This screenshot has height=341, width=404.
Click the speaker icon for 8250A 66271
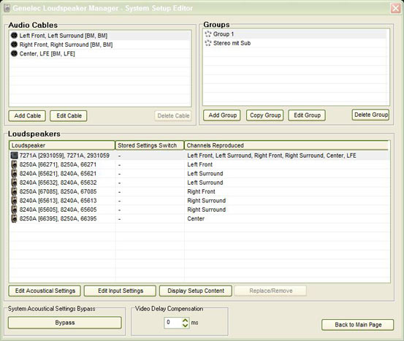tap(14, 164)
